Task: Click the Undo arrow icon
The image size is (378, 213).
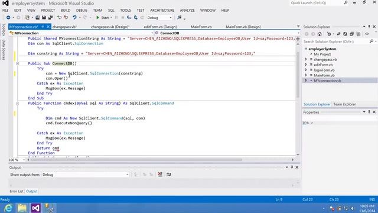Action: tap(74, 18)
